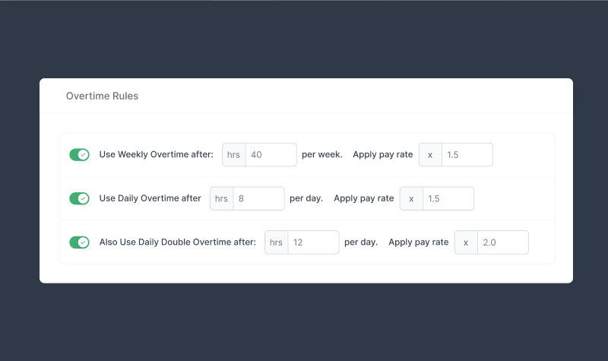
Task: Click the Use Weekly Overtime after label
Action: (157, 154)
